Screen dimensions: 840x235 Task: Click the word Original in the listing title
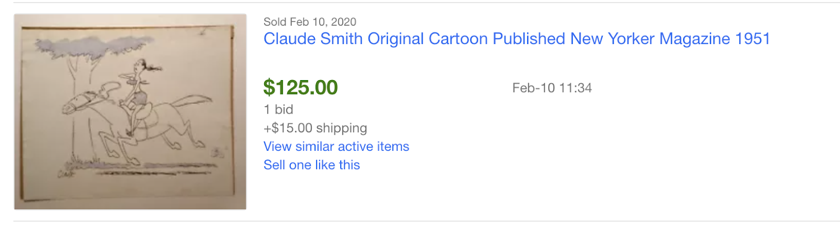coord(395,39)
